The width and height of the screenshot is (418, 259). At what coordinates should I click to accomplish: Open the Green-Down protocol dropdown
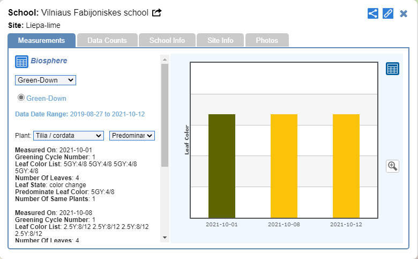pyautogui.click(x=46, y=80)
